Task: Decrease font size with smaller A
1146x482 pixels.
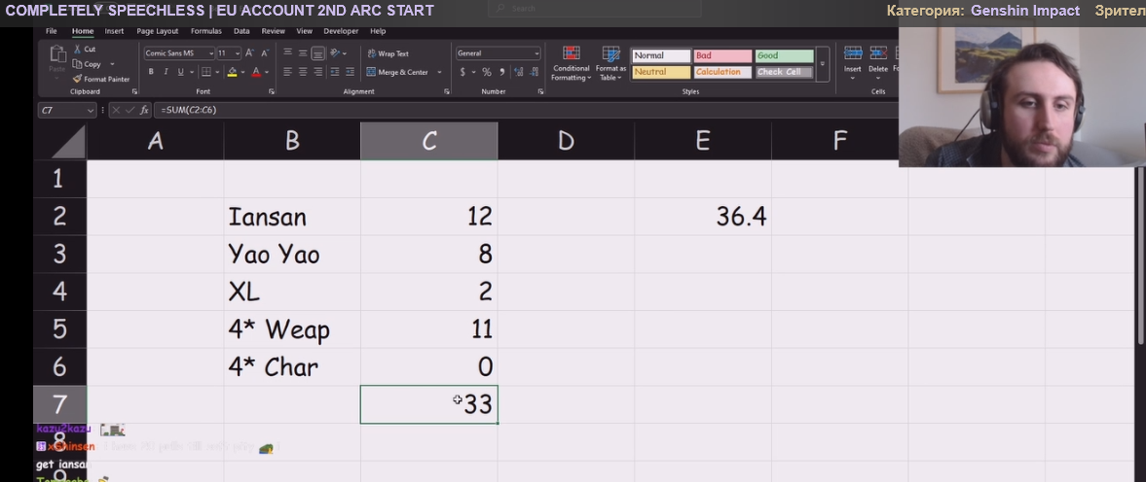Action: click(x=264, y=53)
